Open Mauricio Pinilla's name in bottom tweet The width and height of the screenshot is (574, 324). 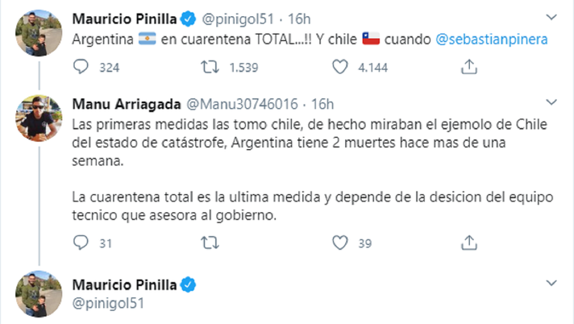click(x=126, y=284)
